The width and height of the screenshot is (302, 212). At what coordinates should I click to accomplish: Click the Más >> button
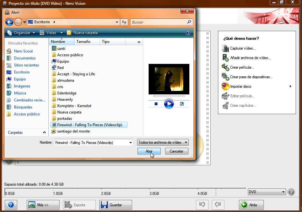[43, 205]
